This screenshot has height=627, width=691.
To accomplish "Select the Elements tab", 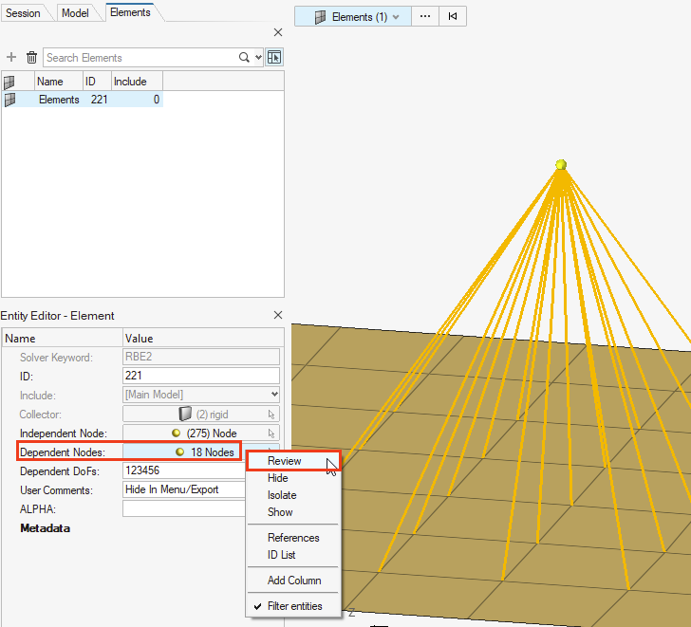I will 130,12.
